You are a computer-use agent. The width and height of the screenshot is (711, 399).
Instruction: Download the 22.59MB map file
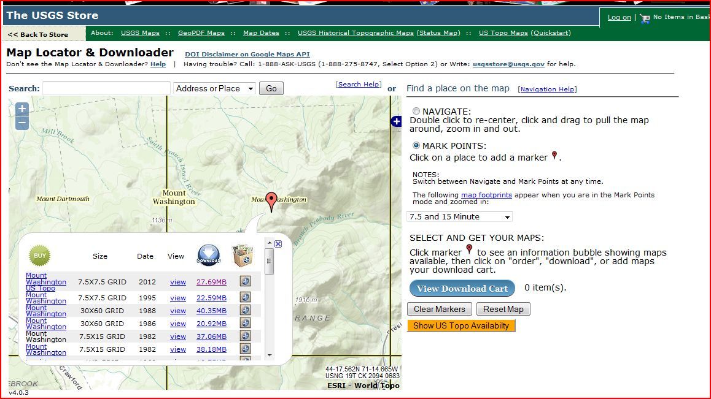pyautogui.click(x=211, y=298)
